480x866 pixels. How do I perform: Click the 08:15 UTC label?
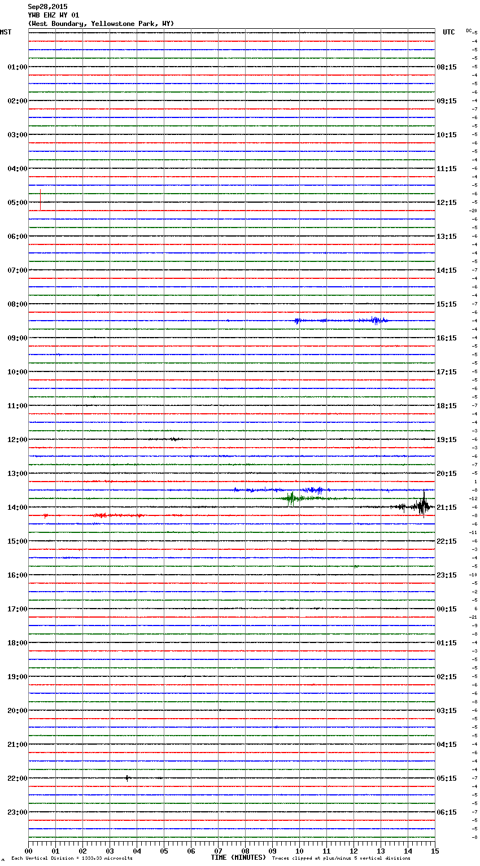tap(447, 67)
